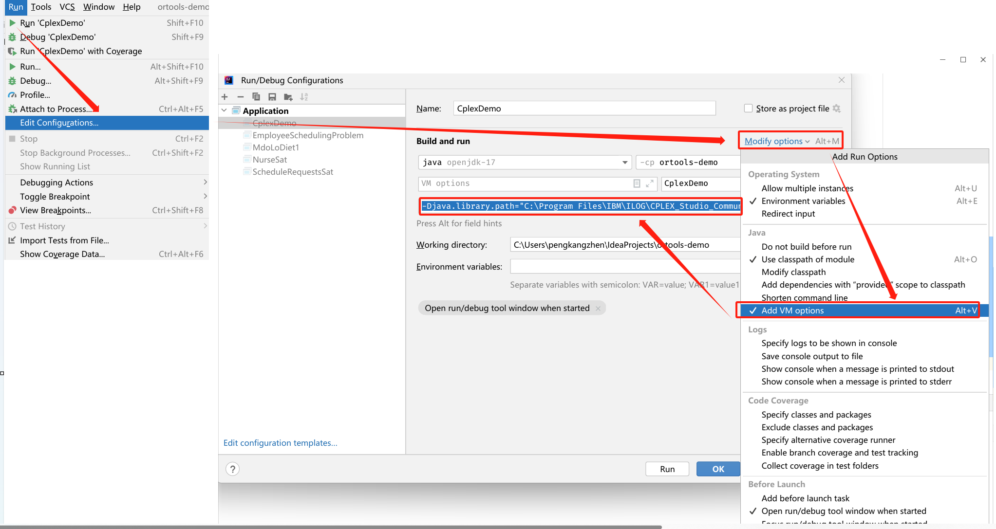Viewport: 996px width, 529px height.
Task: Open Edit configuration templates link
Action: pyautogui.click(x=280, y=443)
